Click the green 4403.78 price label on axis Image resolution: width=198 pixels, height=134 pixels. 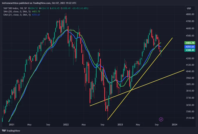click(190, 43)
